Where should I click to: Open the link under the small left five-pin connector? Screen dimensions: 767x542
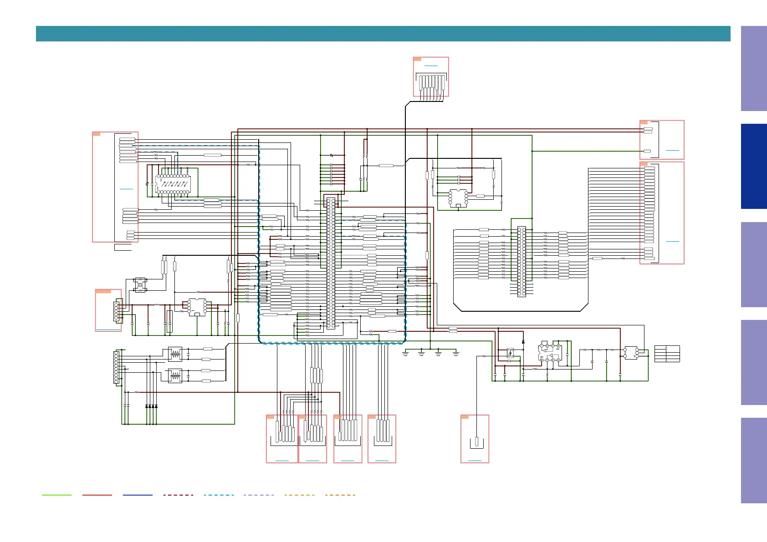[x=108, y=329]
